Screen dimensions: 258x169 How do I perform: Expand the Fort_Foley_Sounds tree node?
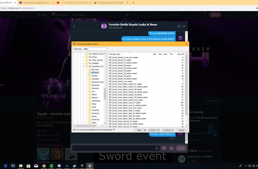(84, 60)
